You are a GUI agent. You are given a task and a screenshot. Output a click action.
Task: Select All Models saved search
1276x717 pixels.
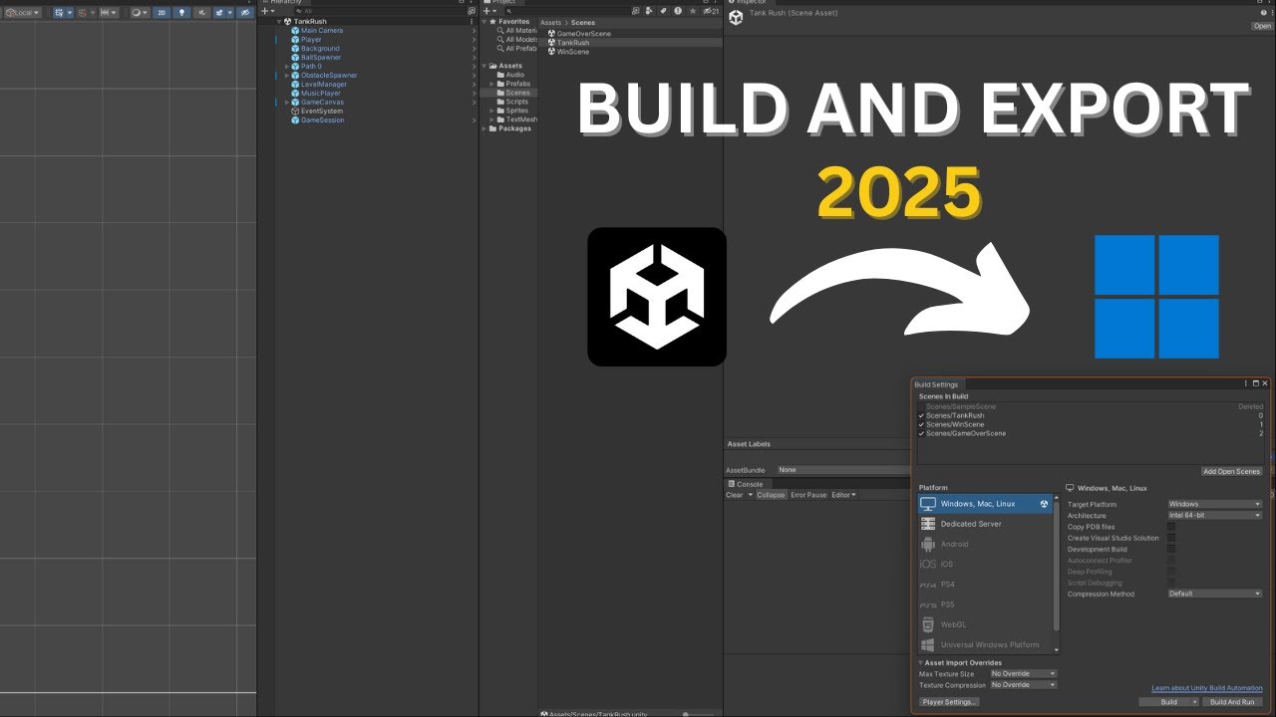(x=517, y=39)
